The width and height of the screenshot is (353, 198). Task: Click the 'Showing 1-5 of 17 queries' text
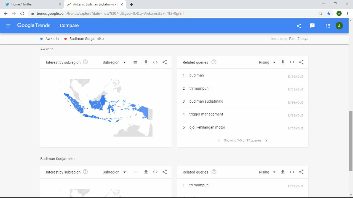(x=243, y=141)
